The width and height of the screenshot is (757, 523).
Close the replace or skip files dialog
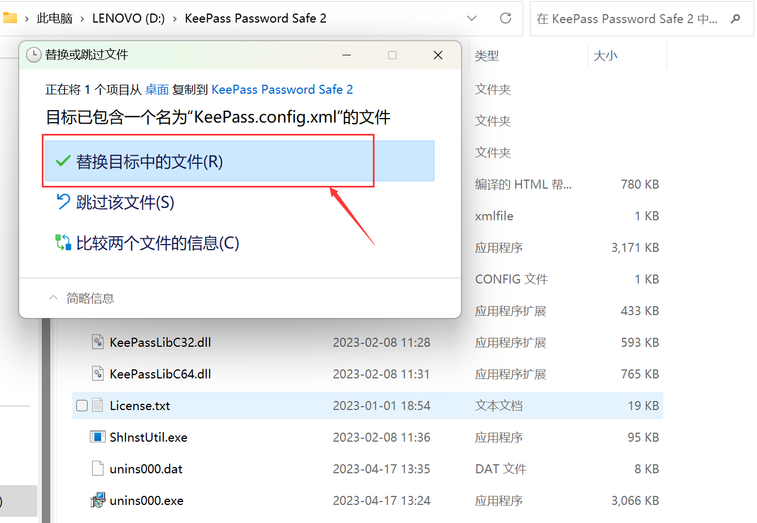coord(438,55)
